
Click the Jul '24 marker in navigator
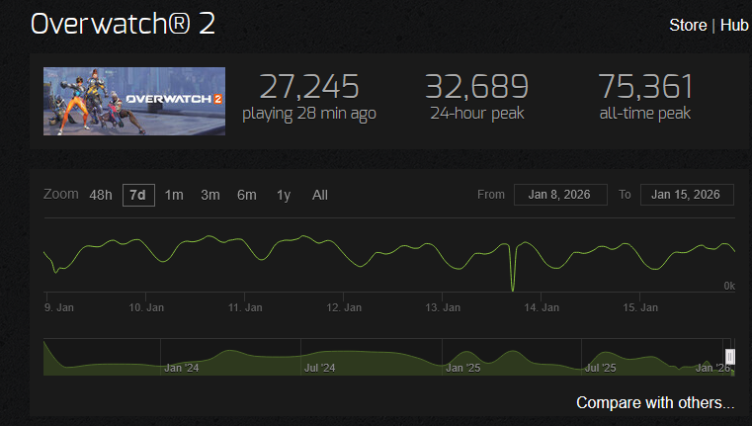[319, 368]
